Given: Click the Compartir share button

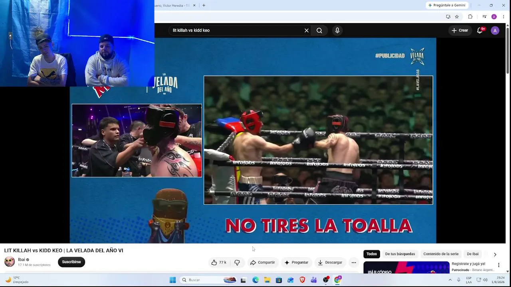Looking at the screenshot, I should [262, 262].
